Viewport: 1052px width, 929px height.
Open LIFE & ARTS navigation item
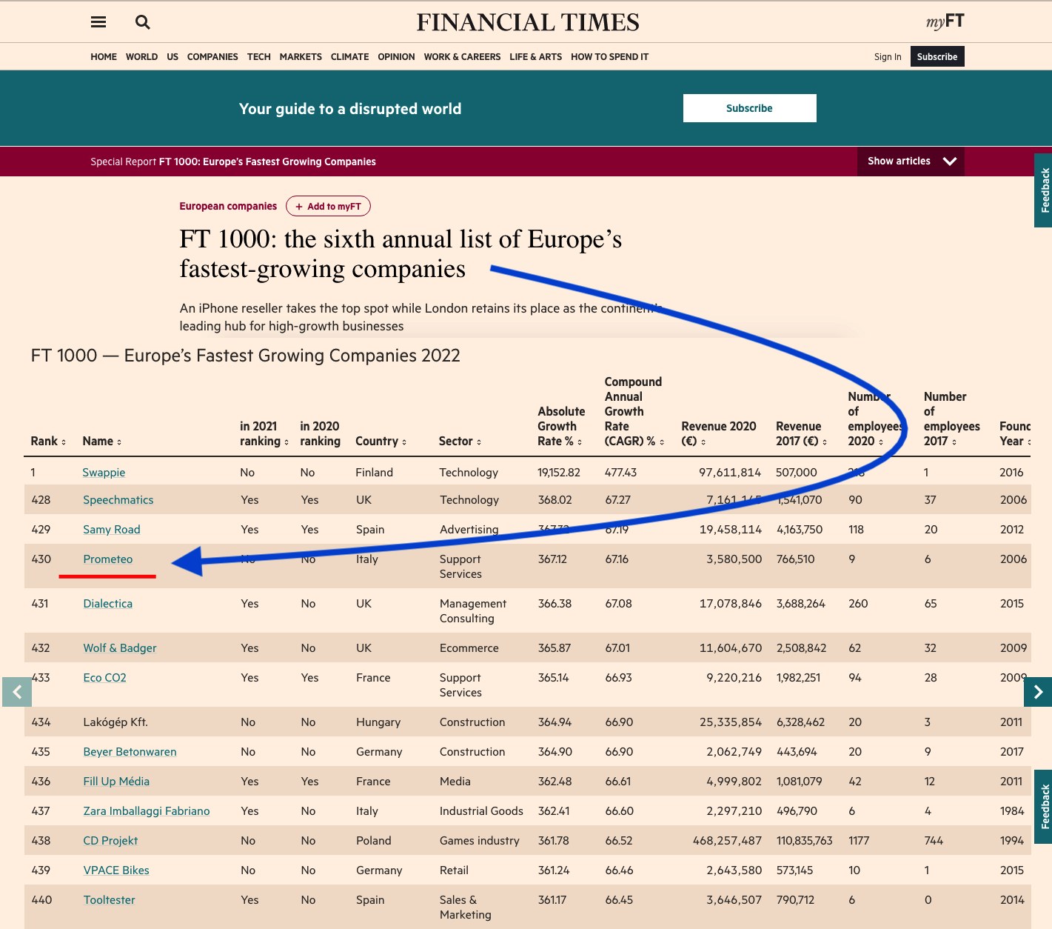[x=535, y=56]
